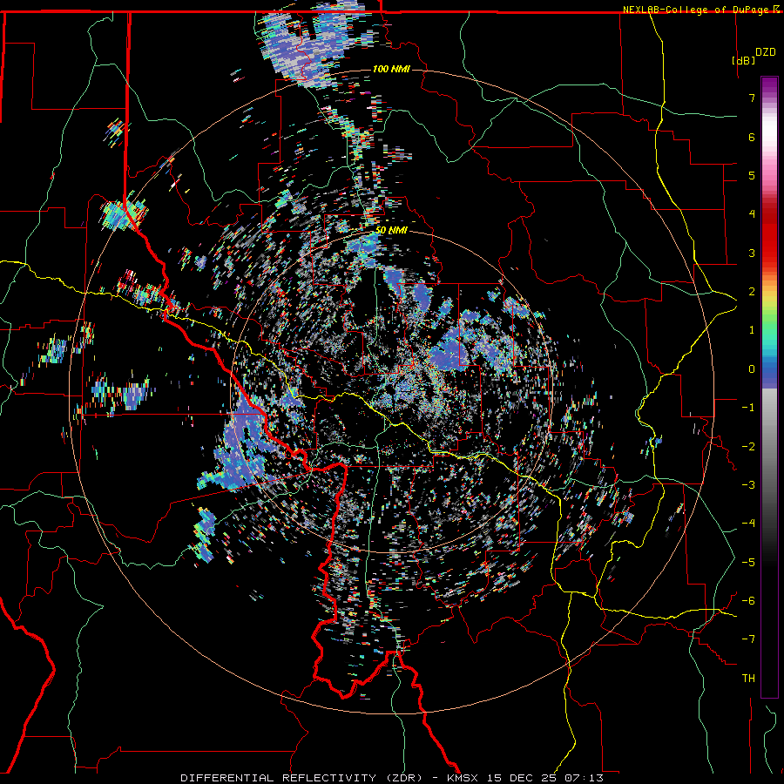Click the 0 value on color scale
The width and height of the screenshot is (784, 784).
[752, 369]
